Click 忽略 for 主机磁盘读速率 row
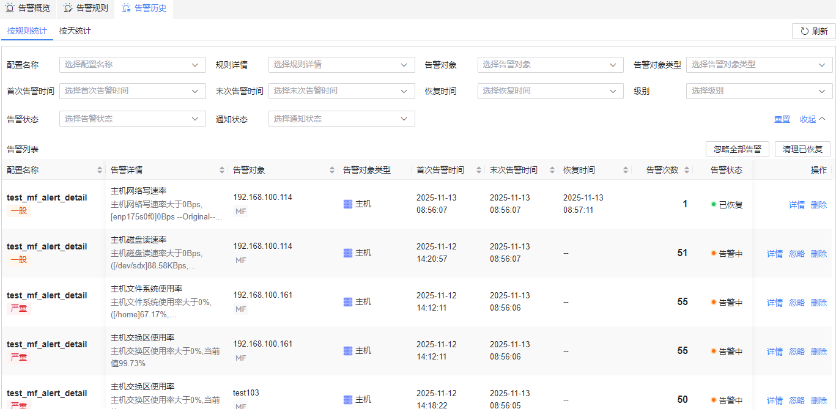This screenshot has height=409, width=836. [x=797, y=254]
